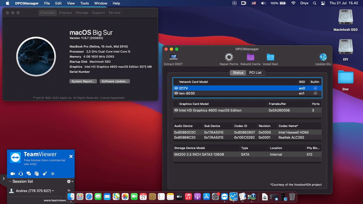Start video in the TeamViewer panel
The width and height of the screenshot is (363, 204).
coord(12,174)
